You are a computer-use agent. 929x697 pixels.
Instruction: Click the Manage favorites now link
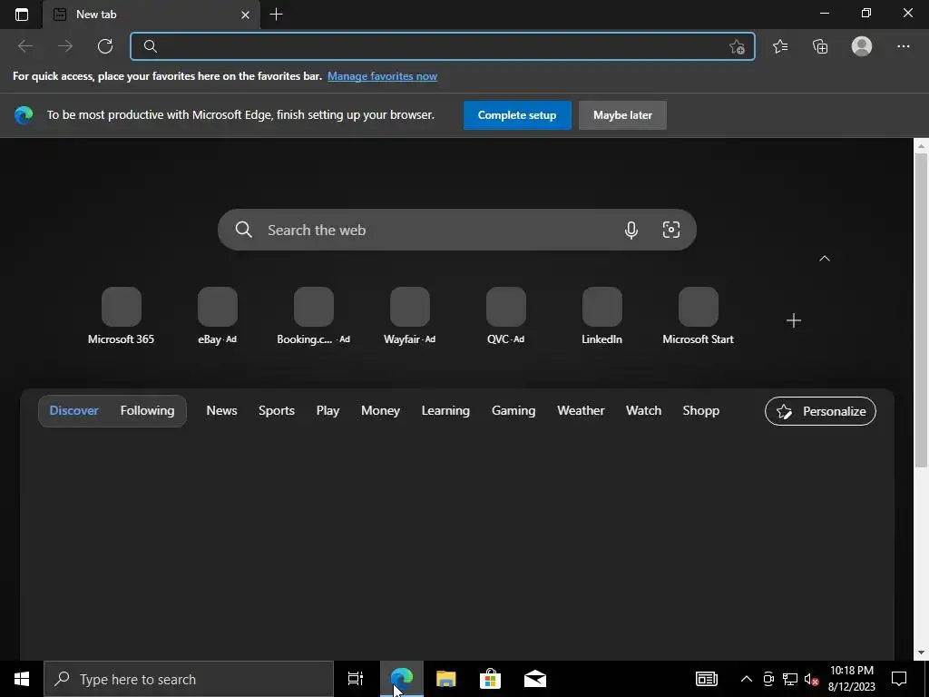[382, 76]
